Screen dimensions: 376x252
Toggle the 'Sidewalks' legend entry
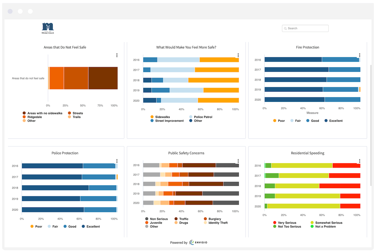160,117
